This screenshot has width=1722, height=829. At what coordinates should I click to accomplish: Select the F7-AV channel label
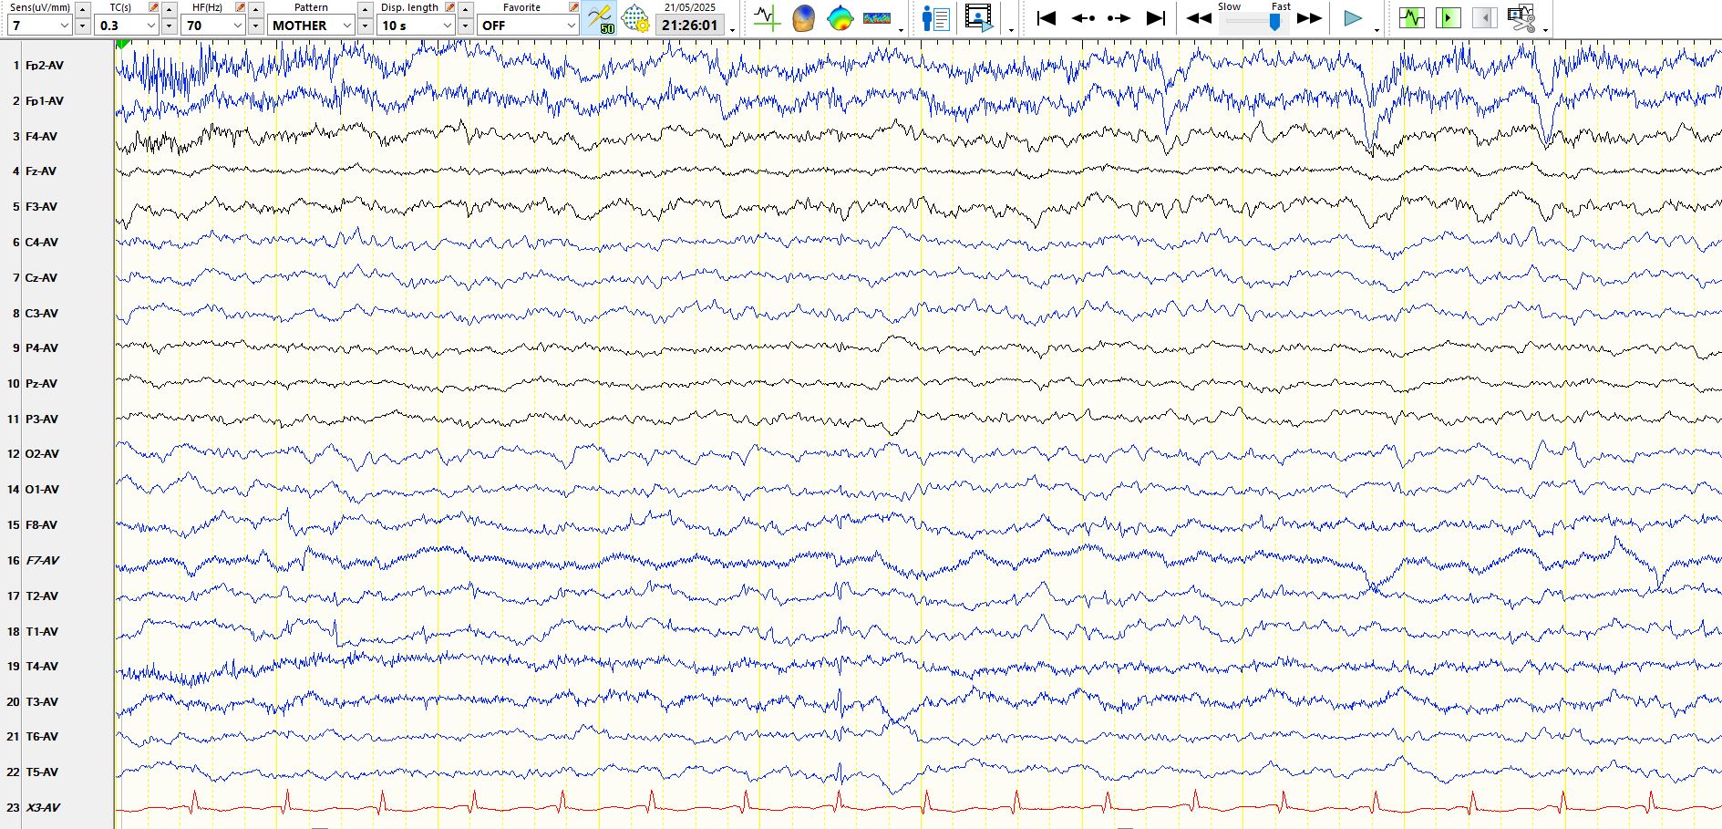coord(42,561)
